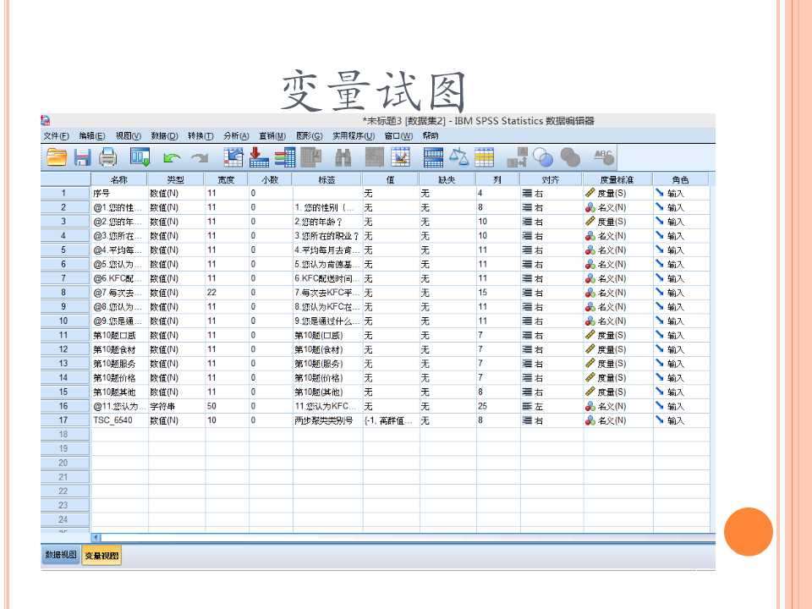
Task: Click the horizontal scrollbar track at bottom
Action: (408, 538)
